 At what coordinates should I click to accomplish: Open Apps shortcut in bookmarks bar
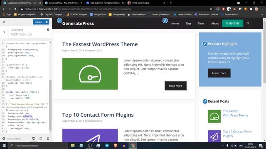coord(7,14)
